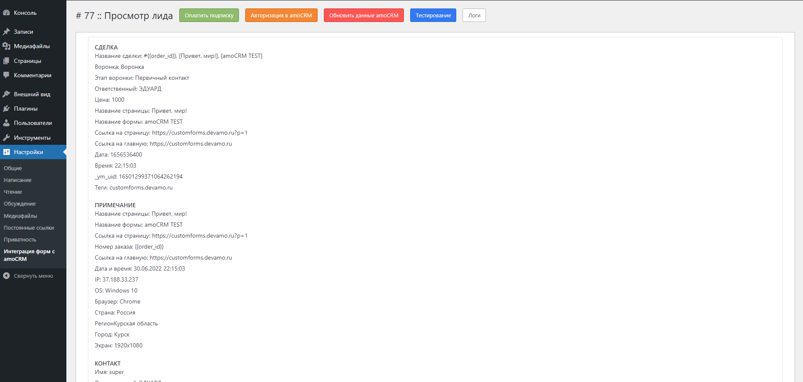Click the Плагины plug icon

(x=6, y=108)
